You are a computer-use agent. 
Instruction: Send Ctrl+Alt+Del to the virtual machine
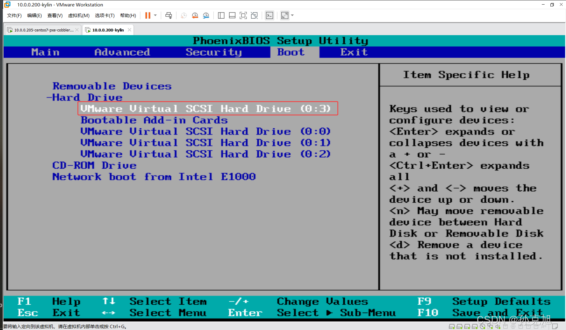(168, 15)
